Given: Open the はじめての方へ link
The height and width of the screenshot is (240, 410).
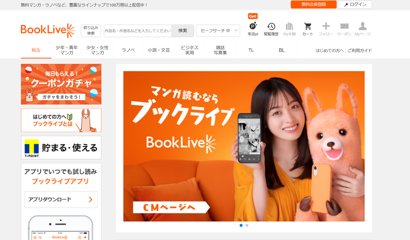Looking at the screenshot, I should (330, 51).
